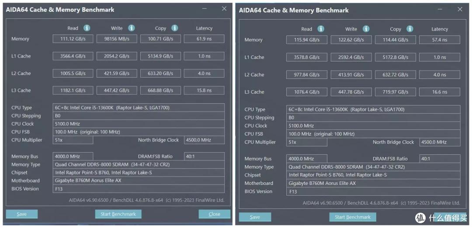Click the left window title AIDA64 Cache & Memory Benchmark

point(60,10)
